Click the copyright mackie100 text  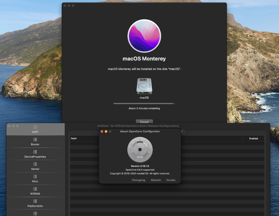coord(140,174)
